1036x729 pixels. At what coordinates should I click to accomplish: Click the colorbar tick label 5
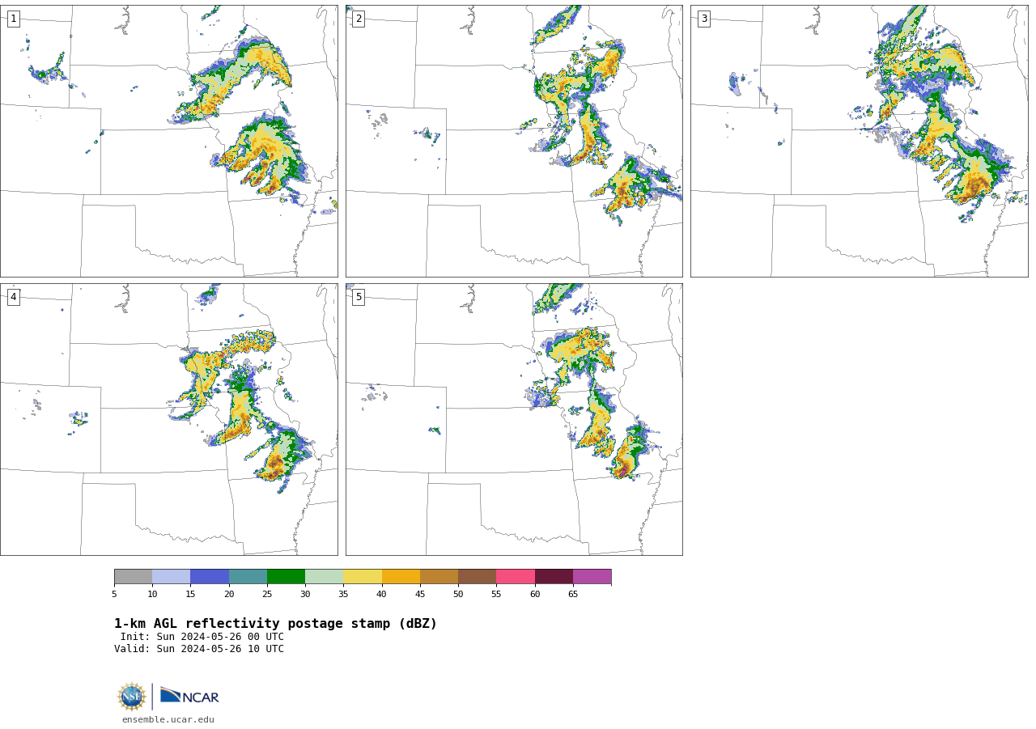click(114, 594)
